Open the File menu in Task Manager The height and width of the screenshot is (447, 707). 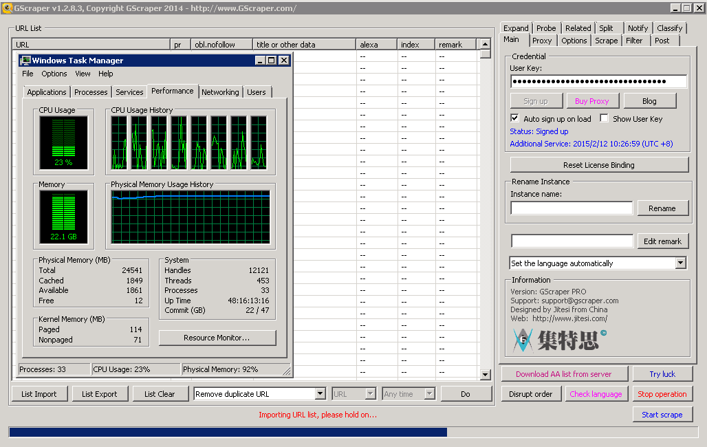[x=28, y=74]
